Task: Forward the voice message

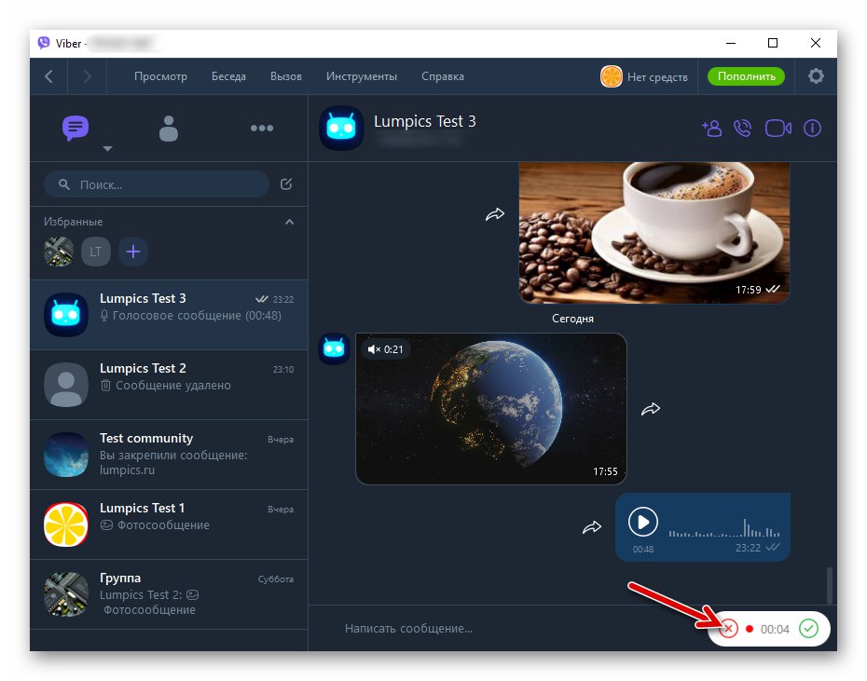Action: (592, 527)
